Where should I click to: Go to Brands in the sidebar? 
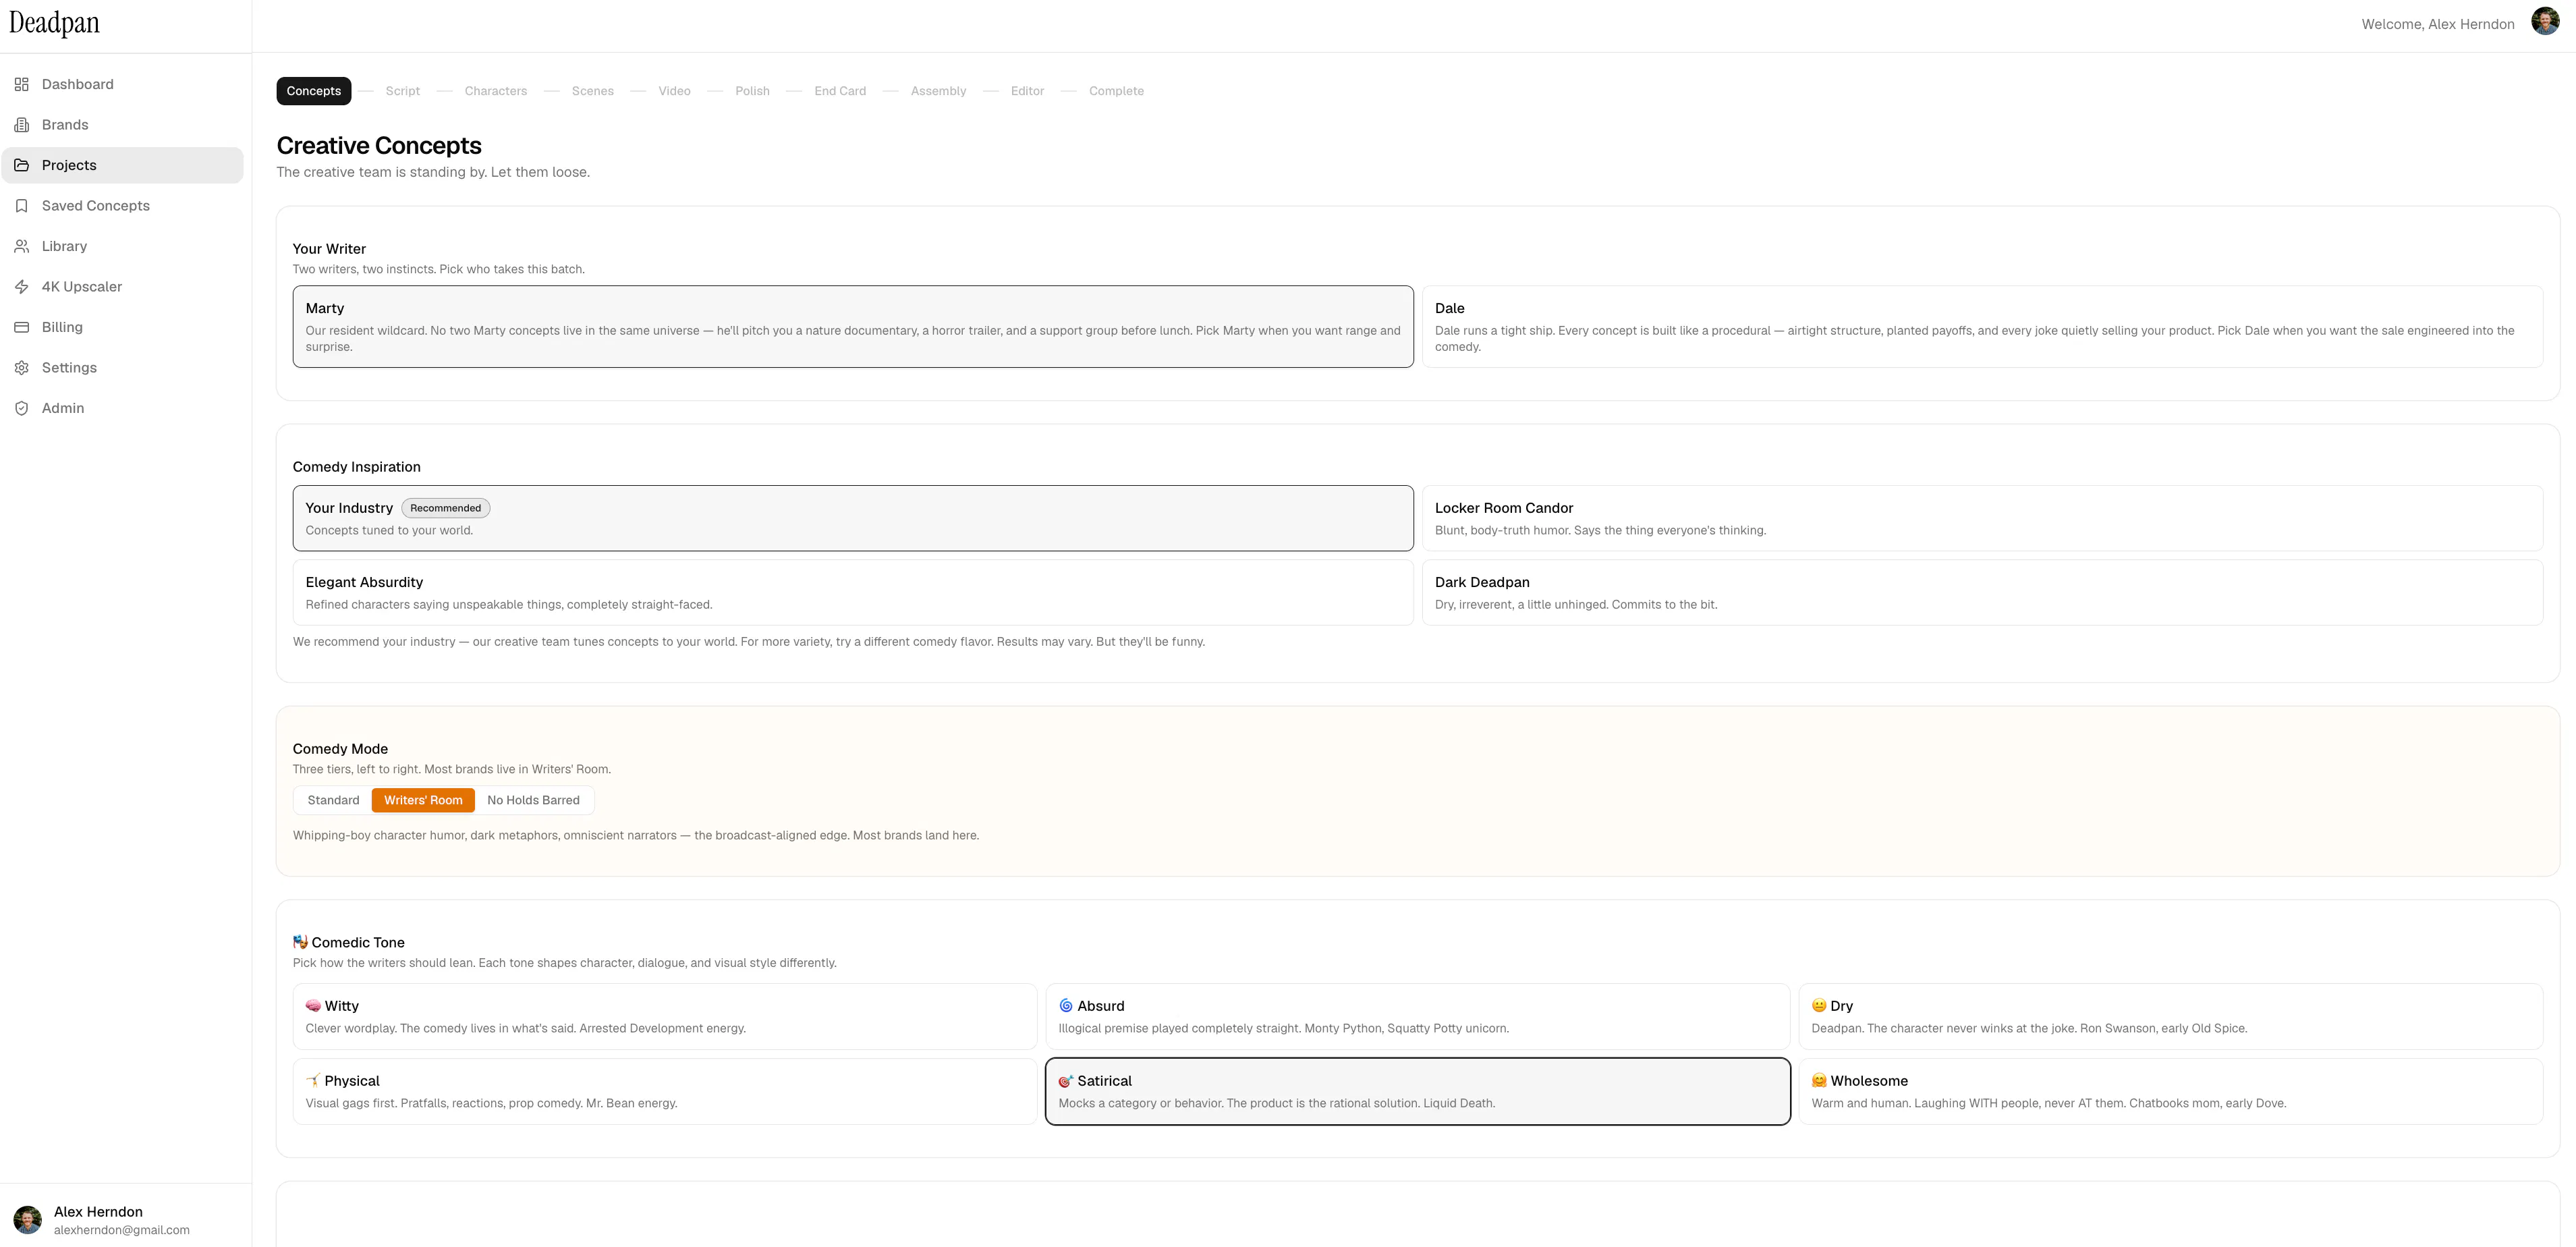coord(122,125)
